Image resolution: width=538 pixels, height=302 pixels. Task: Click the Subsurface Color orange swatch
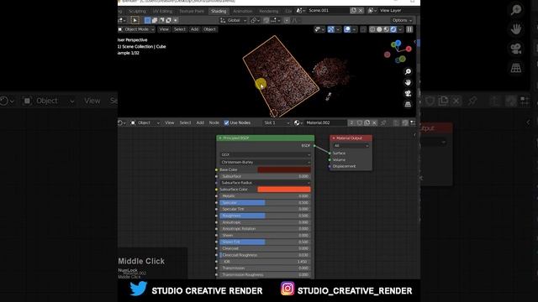point(284,190)
